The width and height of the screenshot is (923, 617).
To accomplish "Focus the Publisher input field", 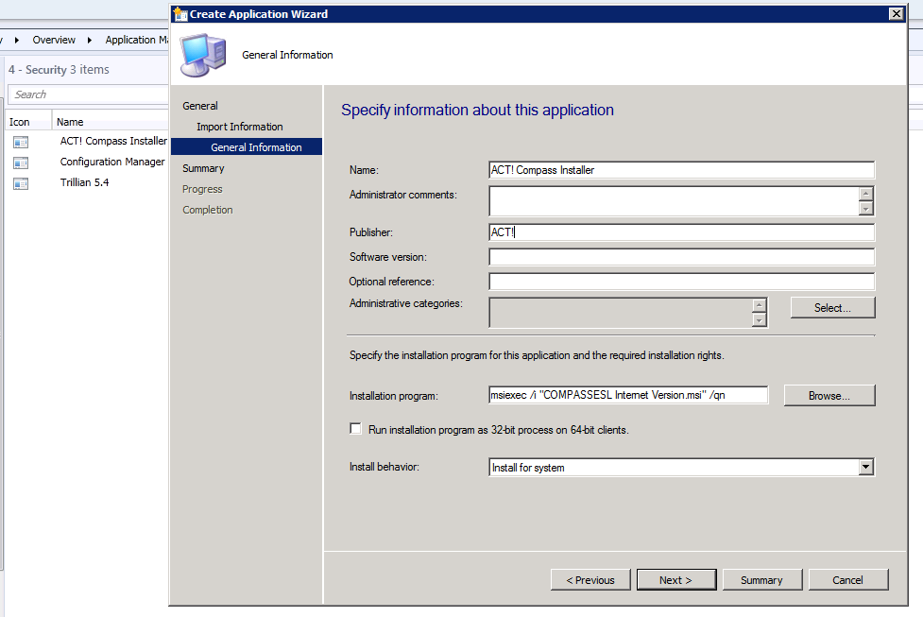I will (x=682, y=232).
